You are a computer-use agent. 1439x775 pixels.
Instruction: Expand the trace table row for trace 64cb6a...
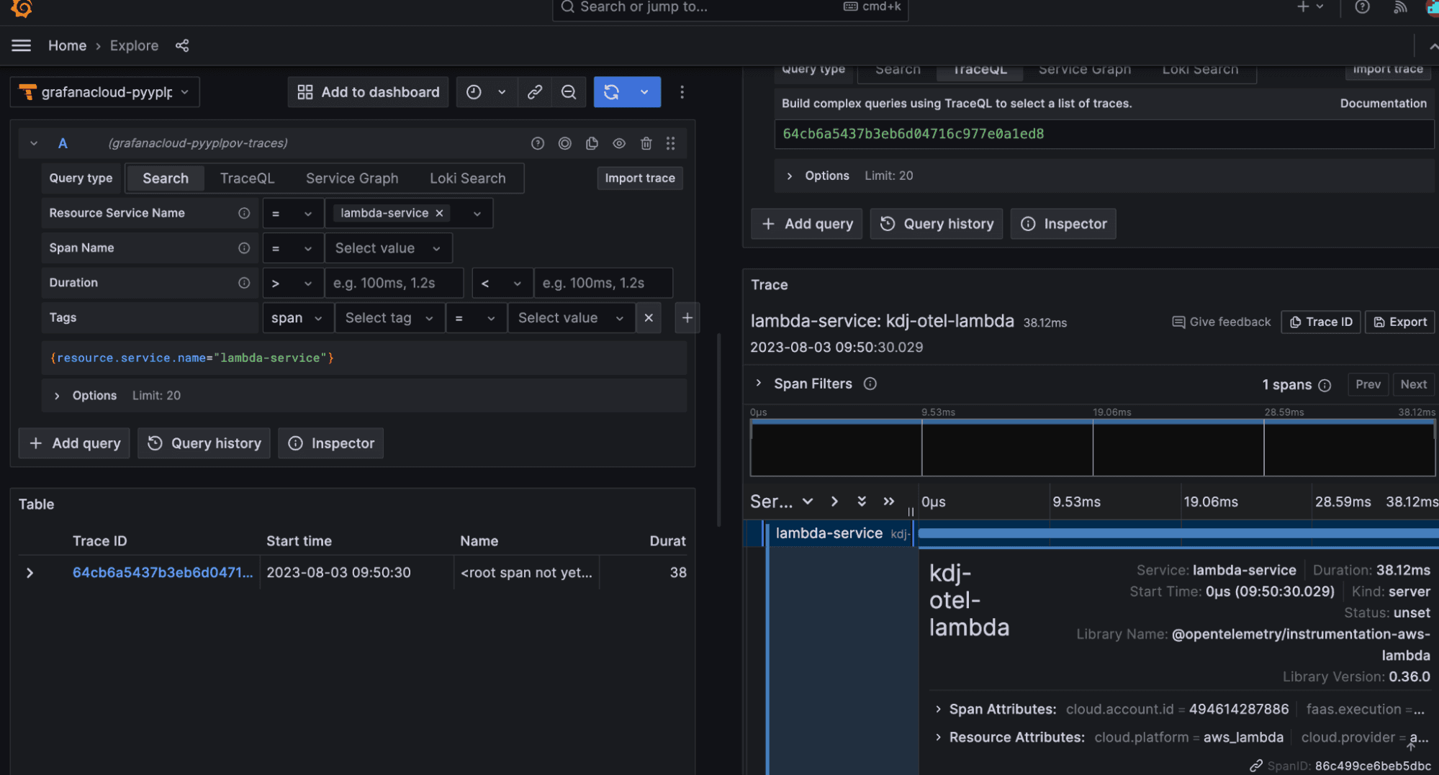pyautogui.click(x=30, y=572)
